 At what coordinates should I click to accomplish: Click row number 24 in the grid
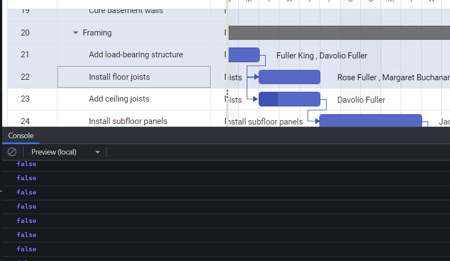coord(25,121)
